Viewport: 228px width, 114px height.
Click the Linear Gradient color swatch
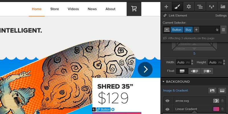(x=216, y=109)
